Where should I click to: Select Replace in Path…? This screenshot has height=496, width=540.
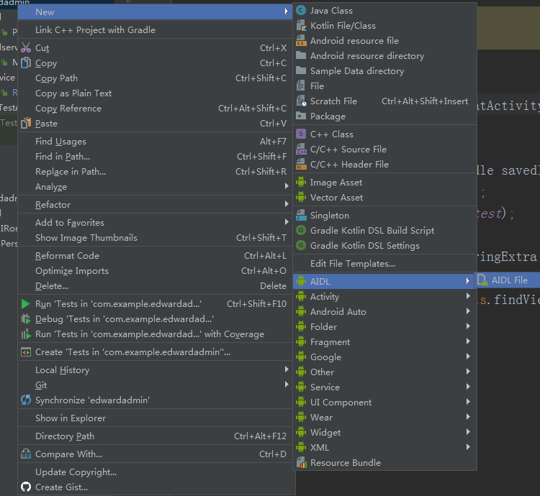click(155, 172)
